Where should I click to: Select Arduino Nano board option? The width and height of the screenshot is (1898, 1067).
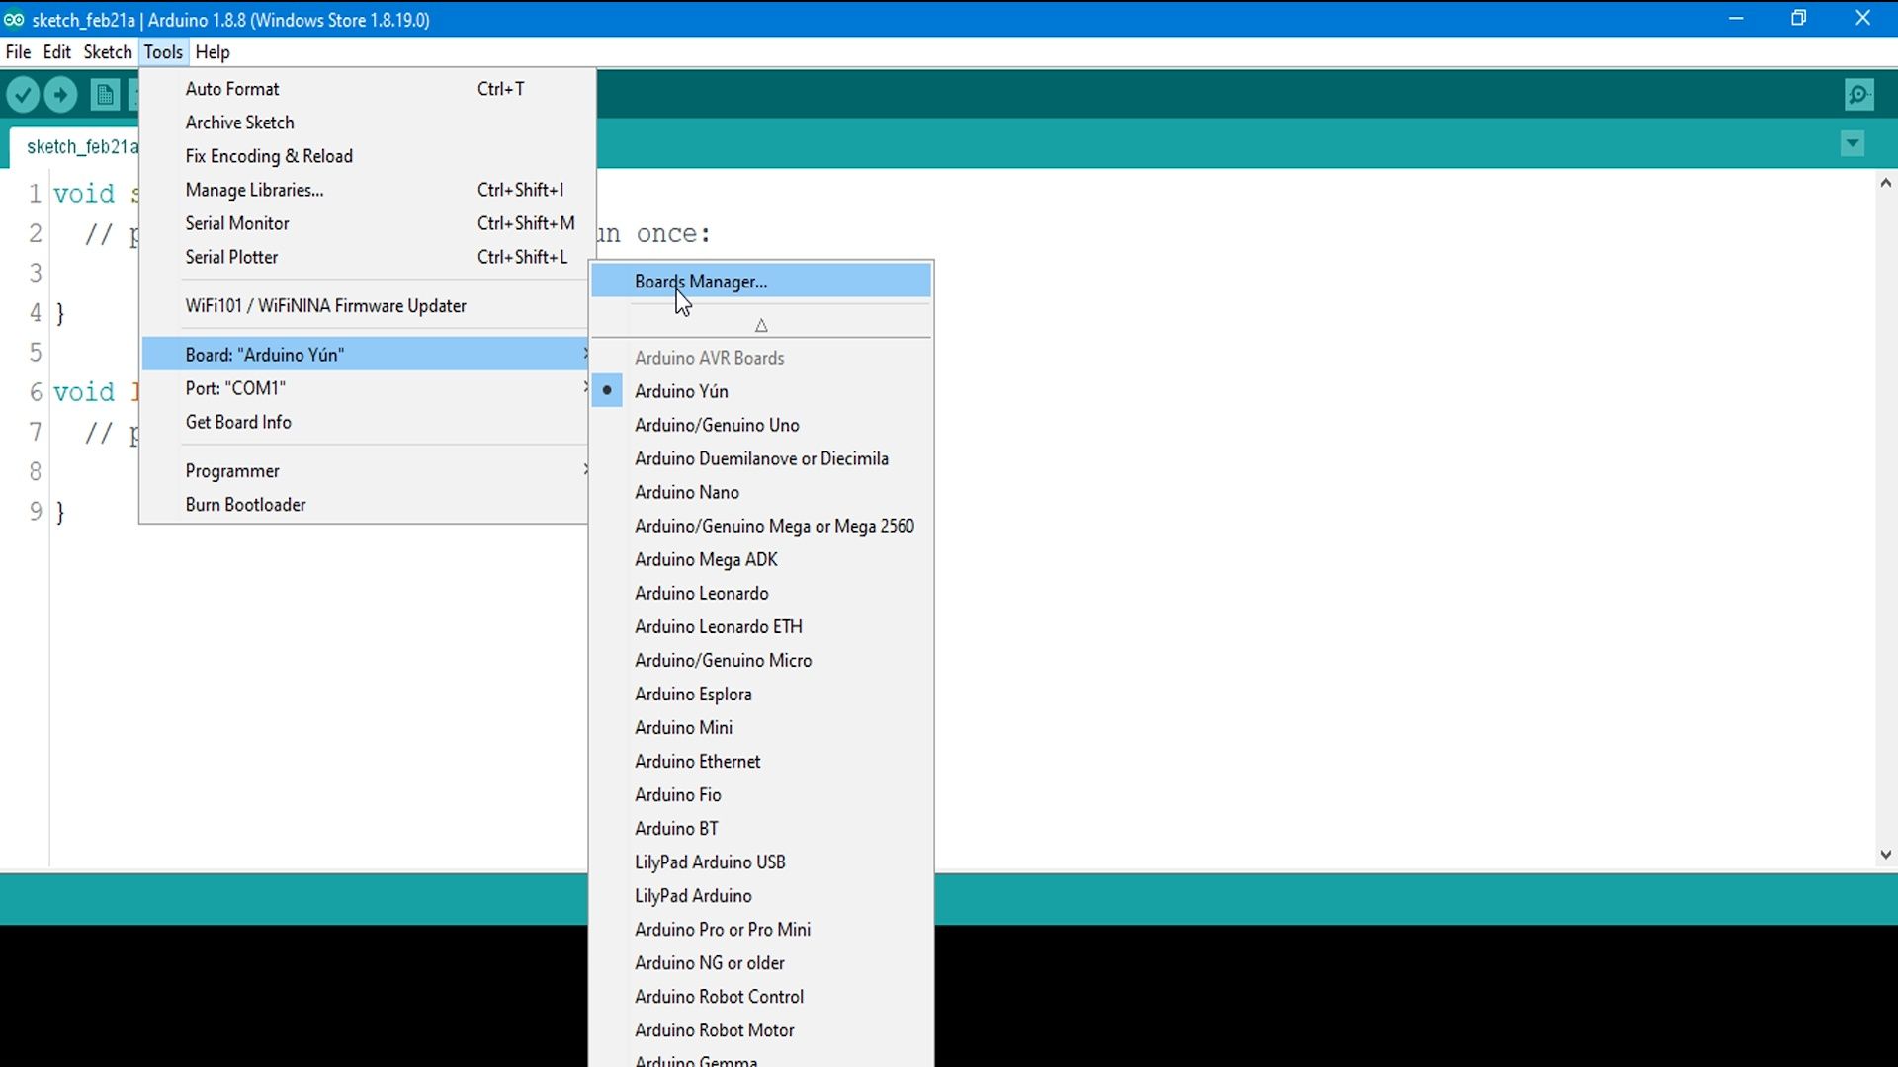pos(687,492)
